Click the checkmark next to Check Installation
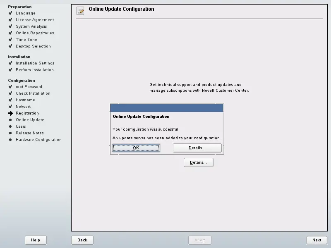 [10, 93]
